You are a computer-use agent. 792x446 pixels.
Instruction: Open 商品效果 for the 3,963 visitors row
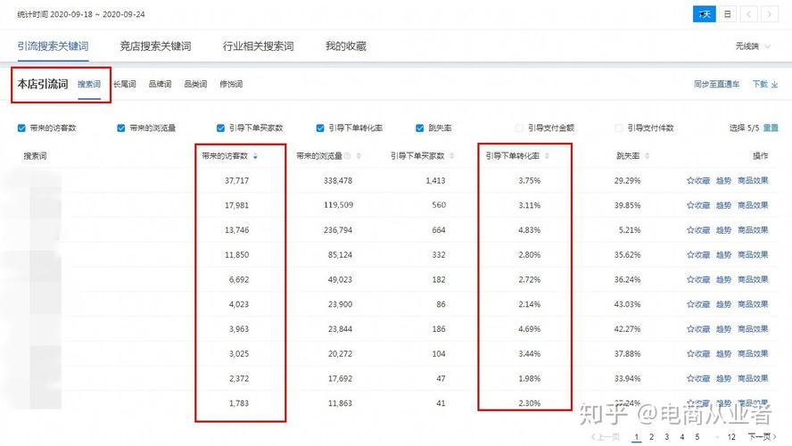click(x=753, y=329)
